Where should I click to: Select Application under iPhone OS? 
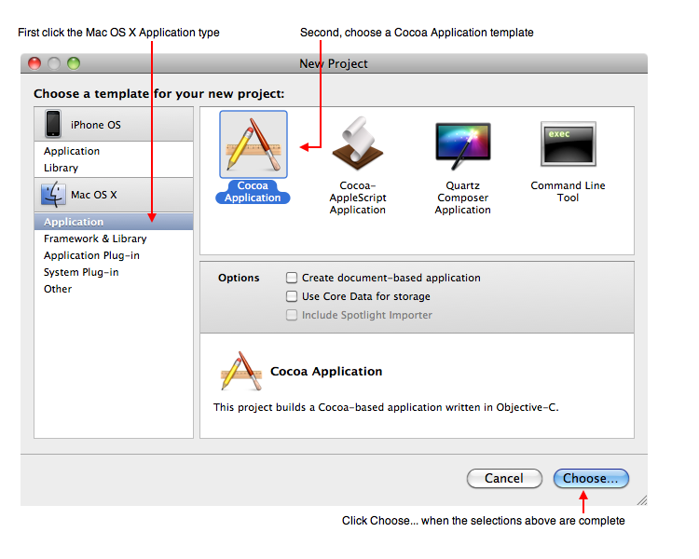72,151
